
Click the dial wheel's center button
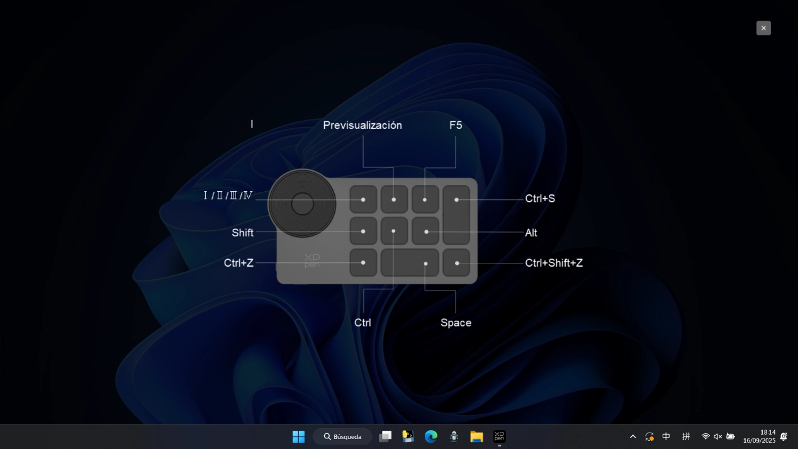[303, 204]
